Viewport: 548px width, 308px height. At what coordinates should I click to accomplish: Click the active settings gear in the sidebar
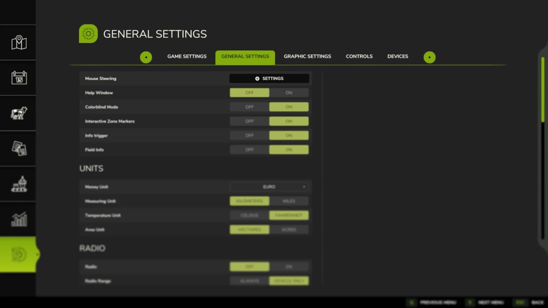(x=18, y=255)
